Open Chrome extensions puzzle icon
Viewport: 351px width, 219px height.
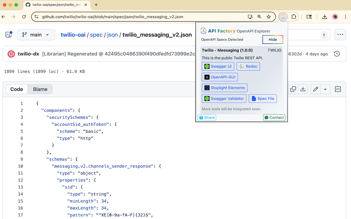pos(294,17)
